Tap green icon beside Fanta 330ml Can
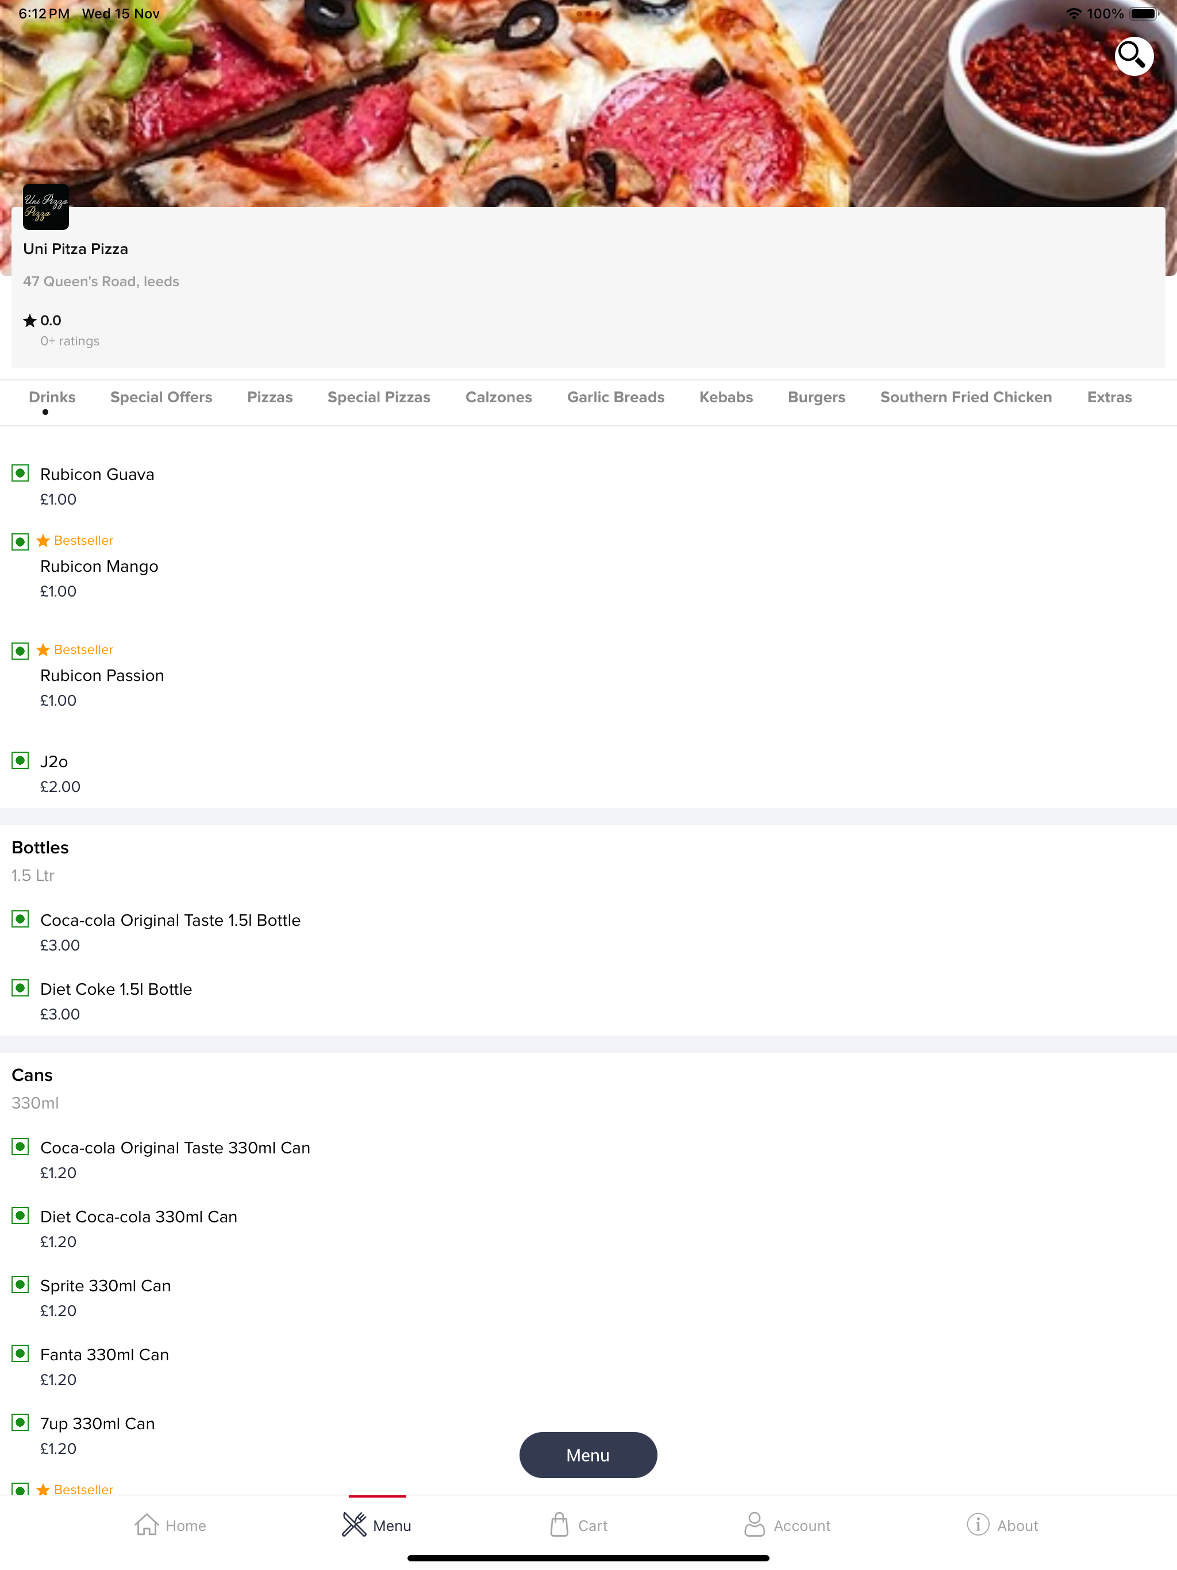 pyautogui.click(x=21, y=1353)
